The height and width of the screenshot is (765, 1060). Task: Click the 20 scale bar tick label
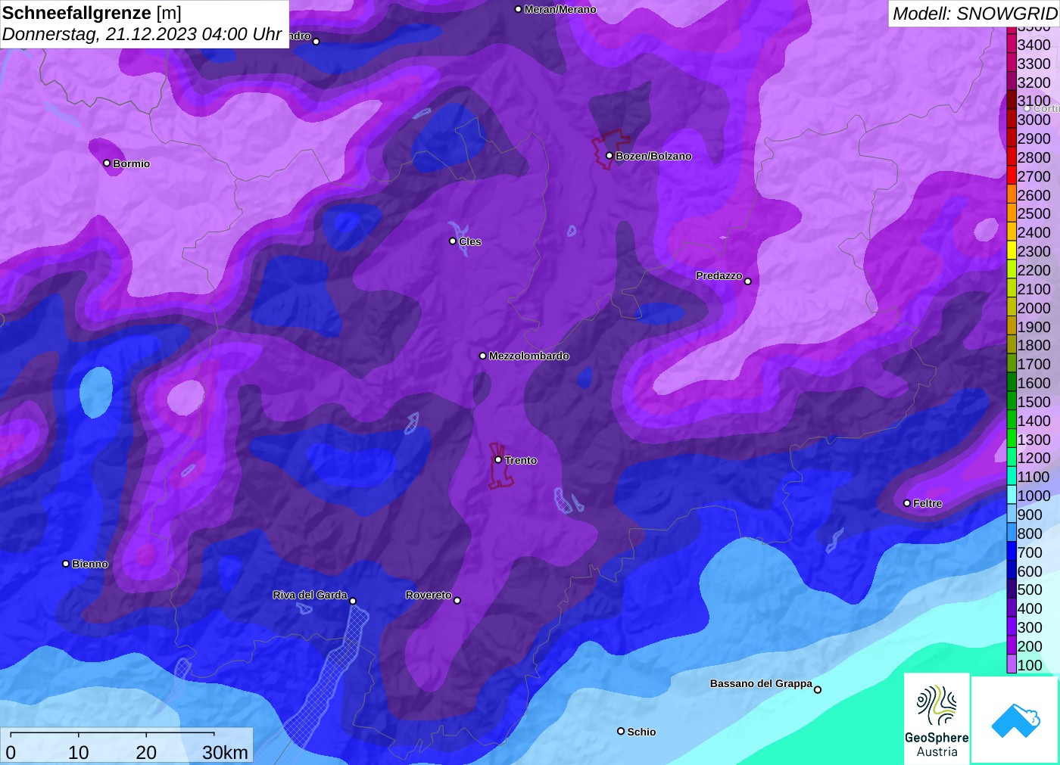[x=146, y=752]
